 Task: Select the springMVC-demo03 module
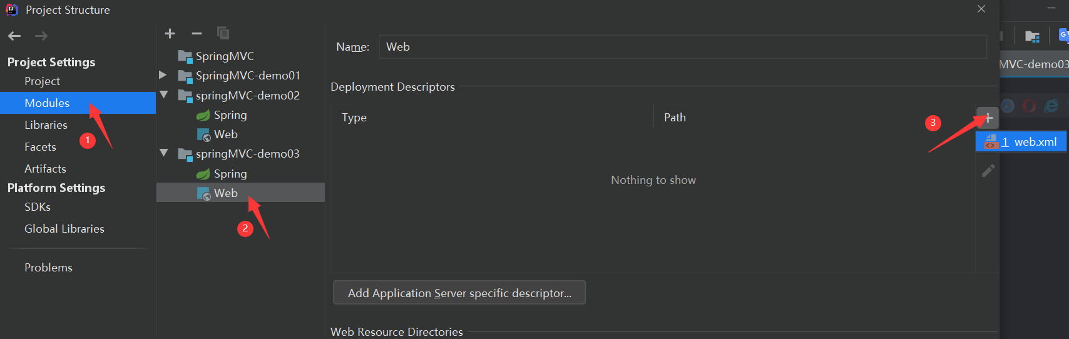[x=239, y=154]
